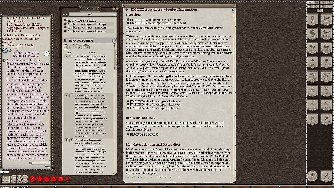
Task: Toggle the +2 modifier button
Action: (x=19, y=178)
